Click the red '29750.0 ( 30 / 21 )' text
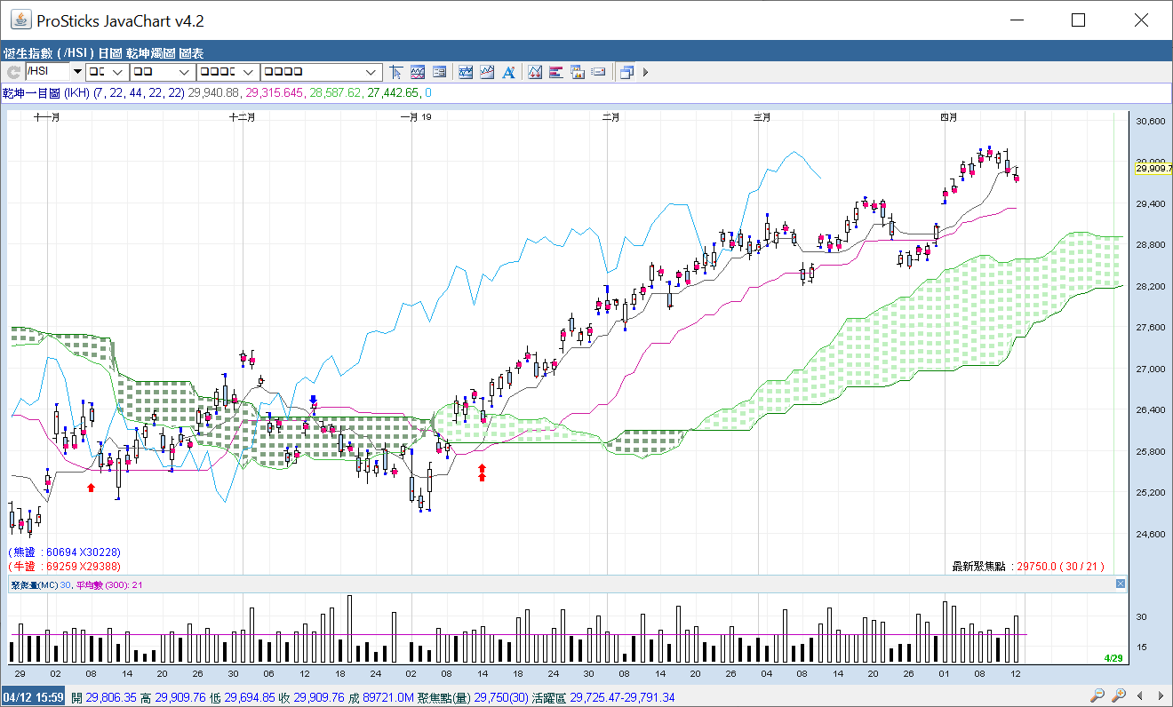This screenshot has height=707, width=1173. 1061,566
